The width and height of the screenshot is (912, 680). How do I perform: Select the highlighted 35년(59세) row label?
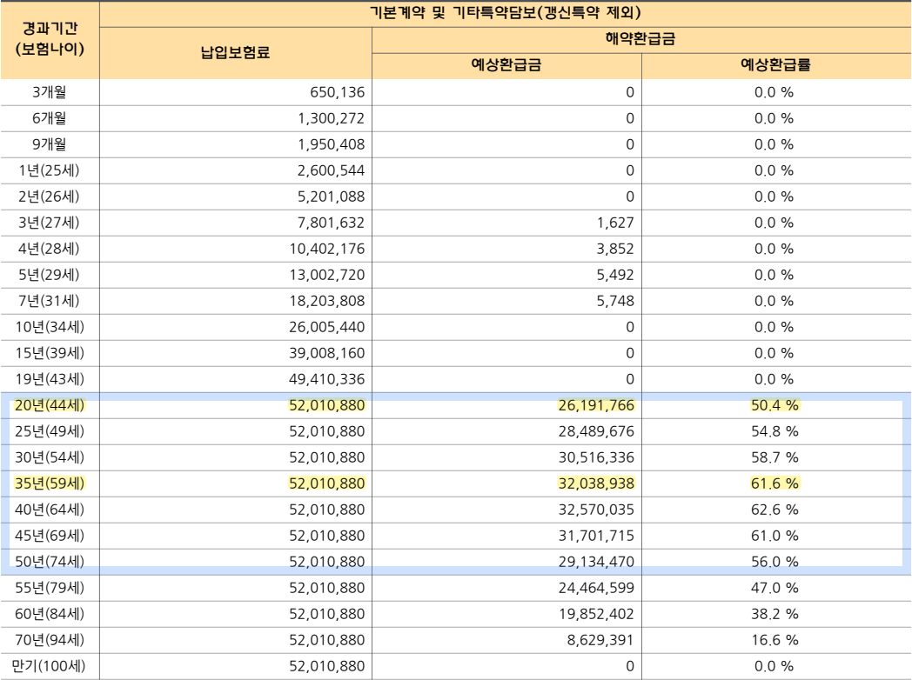coord(50,484)
